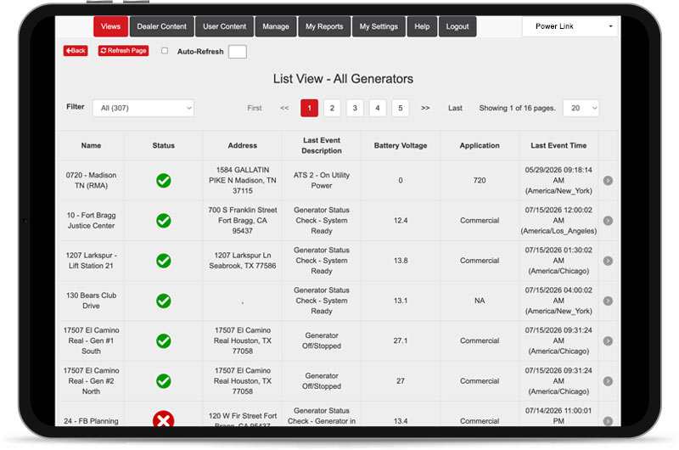The image size is (679, 450).
Task: Click the application value 720
Action: (x=480, y=181)
